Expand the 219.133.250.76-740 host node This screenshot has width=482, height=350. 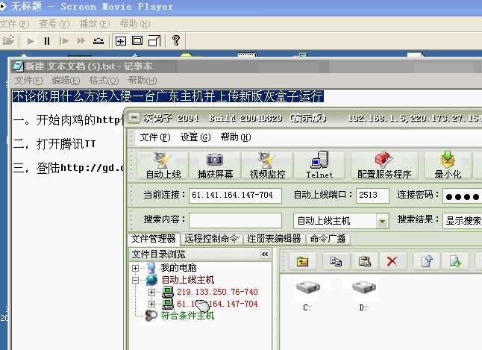click(x=152, y=292)
